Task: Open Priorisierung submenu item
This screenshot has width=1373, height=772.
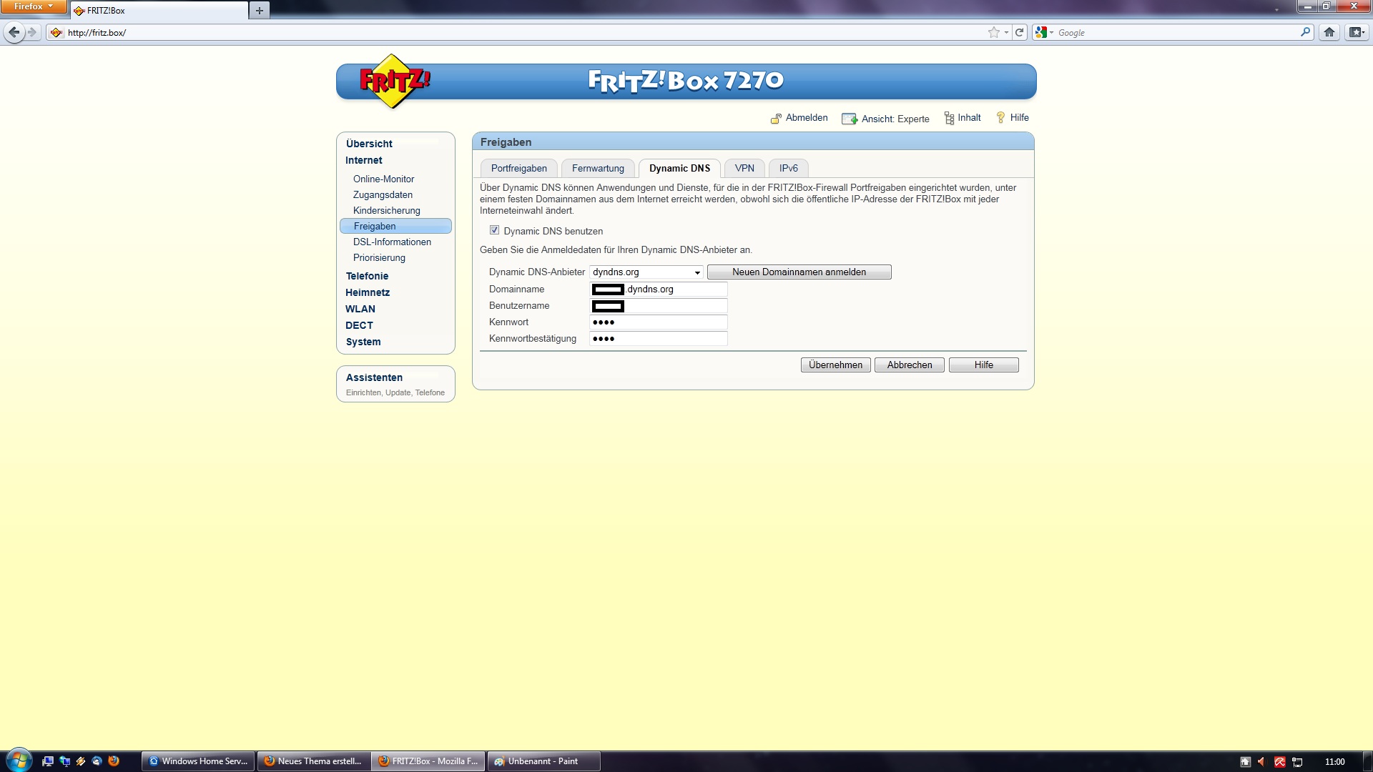Action: click(x=379, y=257)
